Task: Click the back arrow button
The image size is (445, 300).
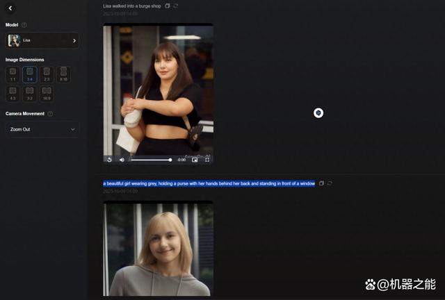Action: (10, 8)
